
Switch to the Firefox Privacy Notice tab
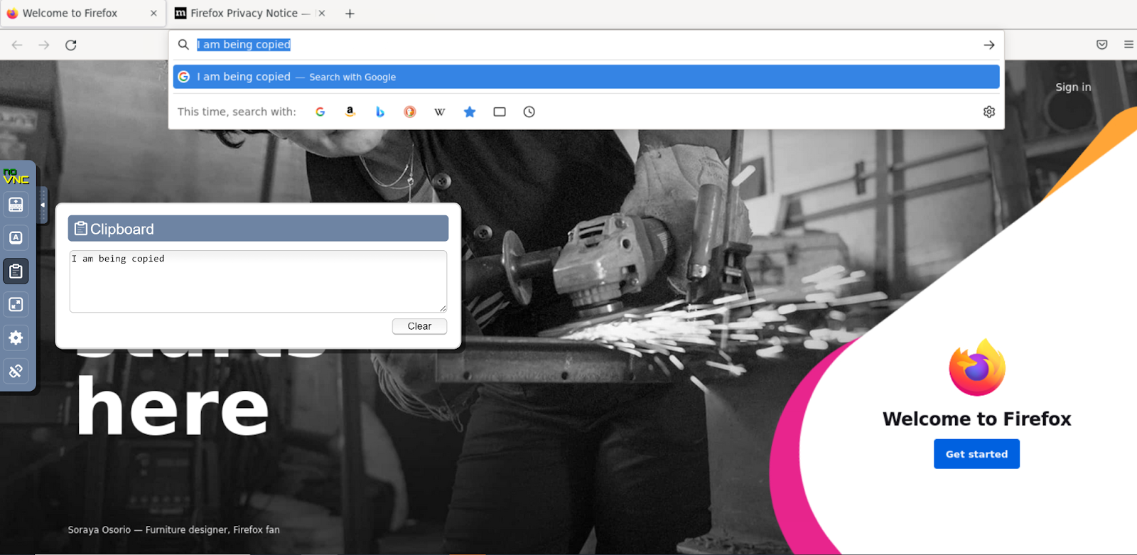pyautogui.click(x=244, y=14)
